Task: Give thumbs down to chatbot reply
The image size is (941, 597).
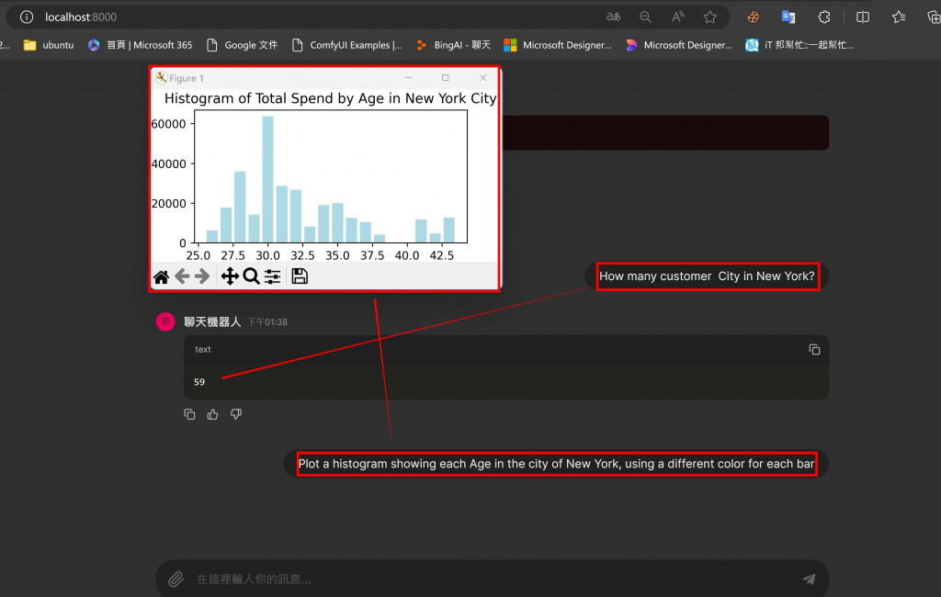Action: click(x=236, y=414)
